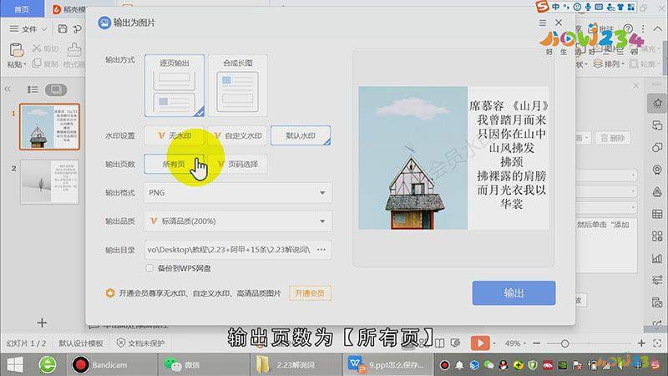Select slide 2 thumbnail
Viewport: 668px width, 376px height.
point(49,182)
